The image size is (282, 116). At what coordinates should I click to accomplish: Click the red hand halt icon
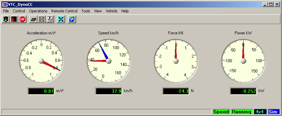pyautogui.click(x=14, y=19)
